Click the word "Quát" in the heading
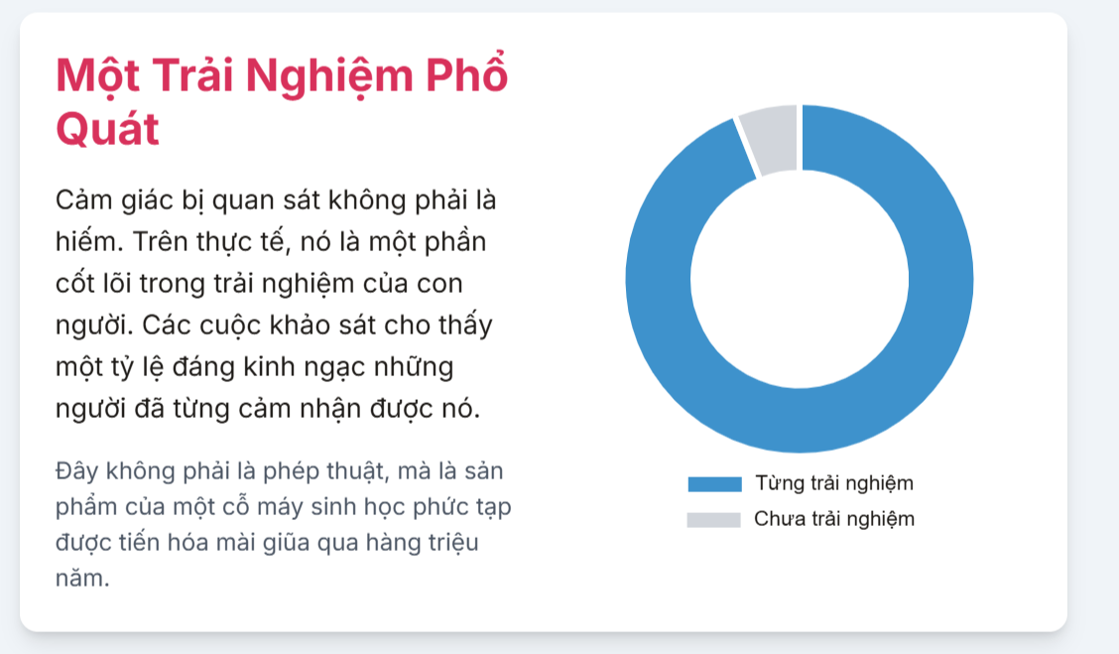This screenshot has width=1119, height=654. pos(108,128)
